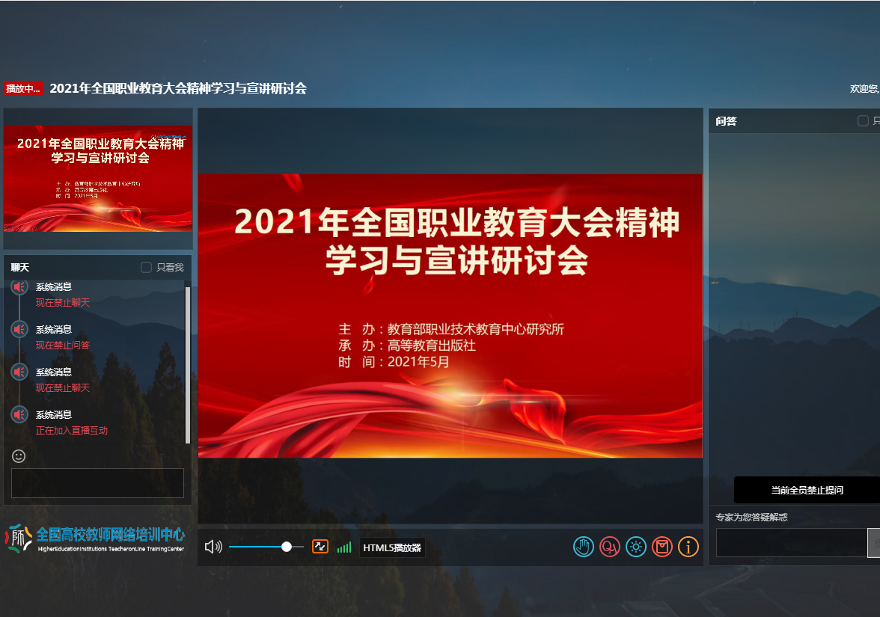Viewport: 880px width, 617px height.
Task: Click the blue raise hand icon
Action: [x=584, y=547]
